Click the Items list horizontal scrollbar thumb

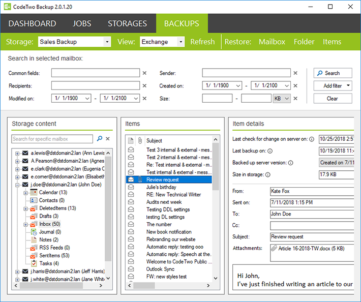pyautogui.click(x=144, y=285)
